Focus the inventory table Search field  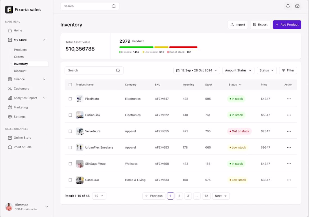pos(94,70)
